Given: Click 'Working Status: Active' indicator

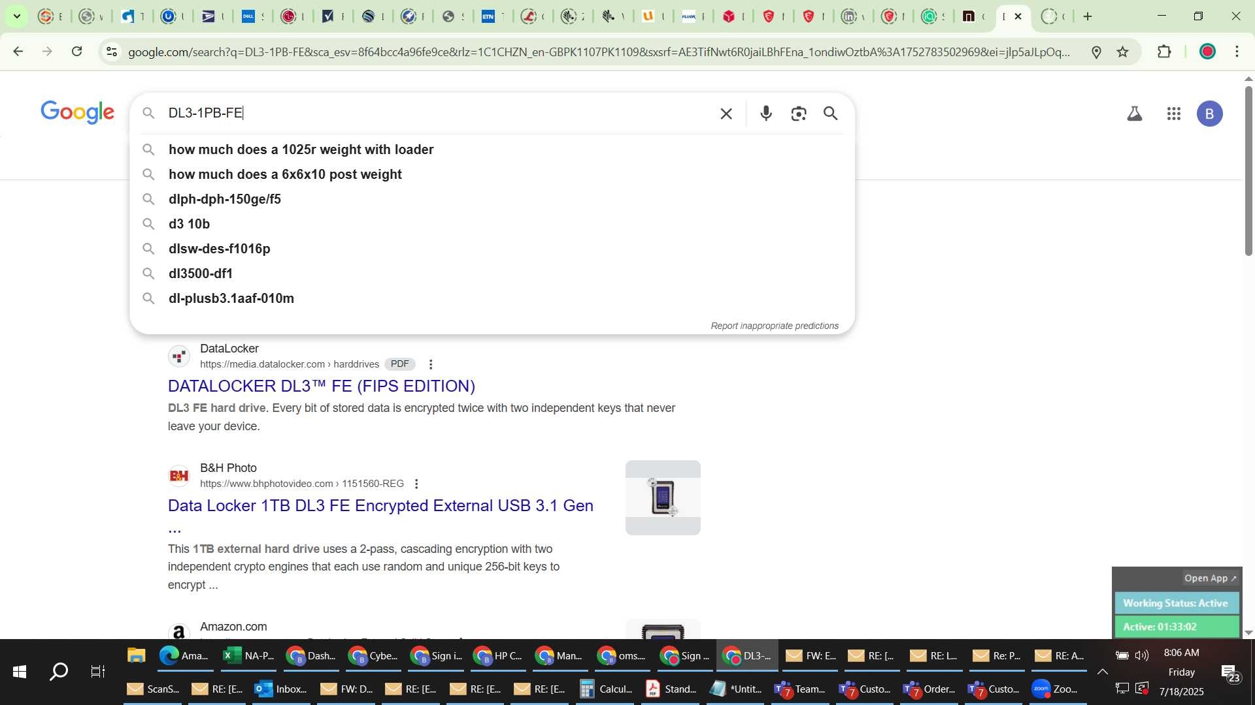Looking at the screenshot, I should (x=1175, y=603).
